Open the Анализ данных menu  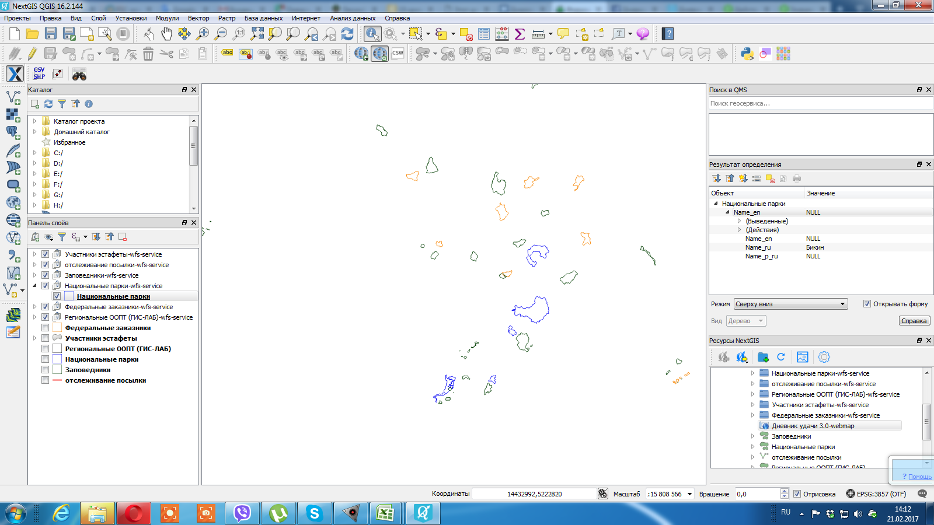click(x=353, y=18)
